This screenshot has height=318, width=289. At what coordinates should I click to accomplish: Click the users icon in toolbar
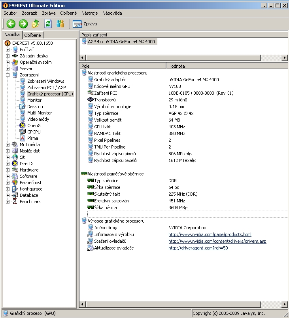[x=60, y=24]
